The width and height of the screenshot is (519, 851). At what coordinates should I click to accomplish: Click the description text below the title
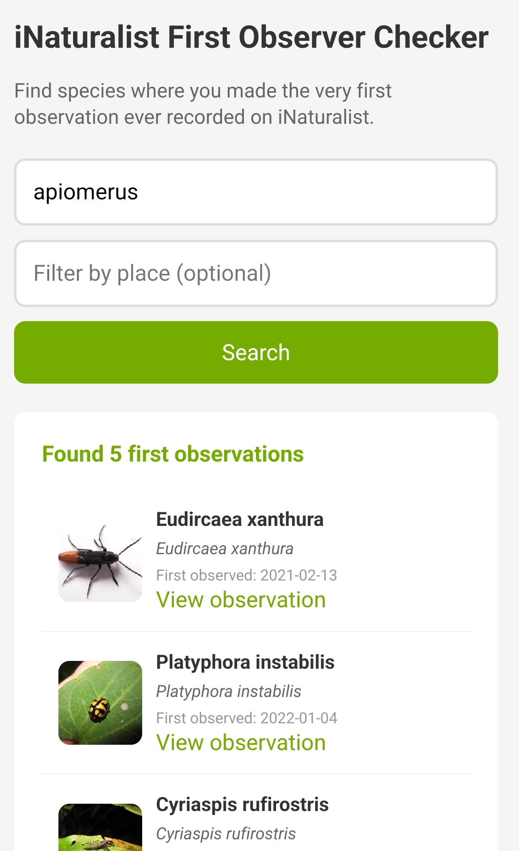coord(203,104)
